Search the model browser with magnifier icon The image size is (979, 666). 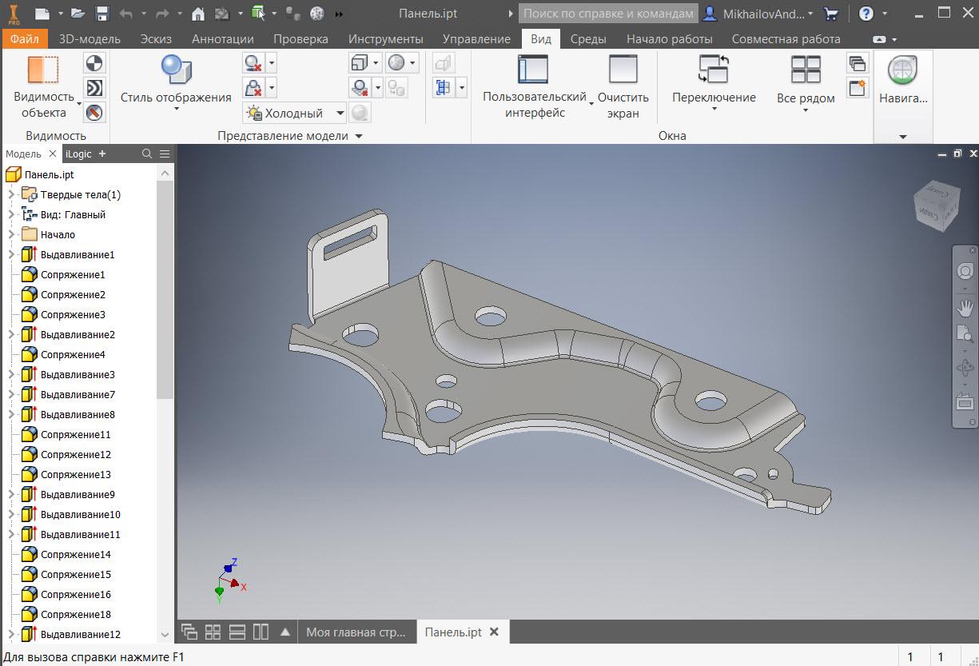147,154
